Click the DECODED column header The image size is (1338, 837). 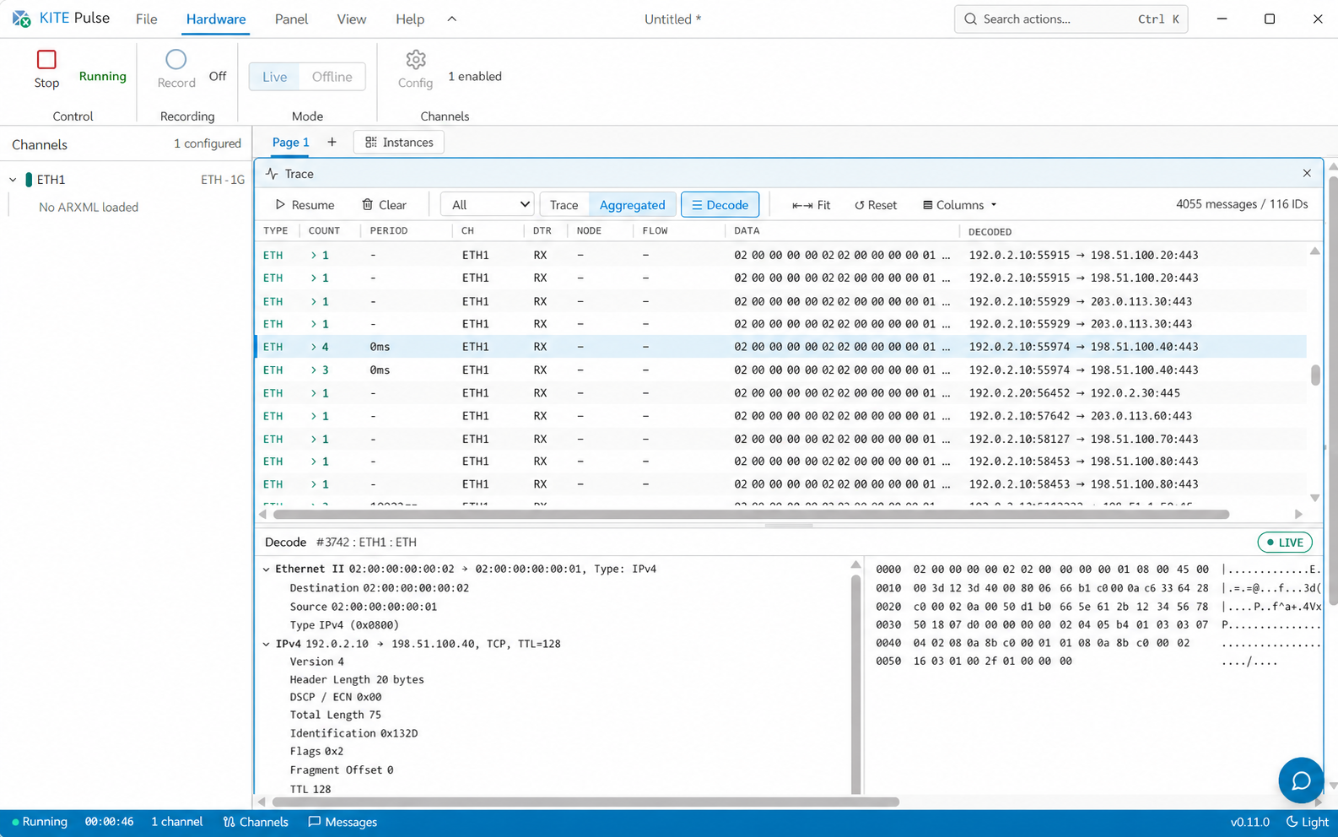[990, 231]
